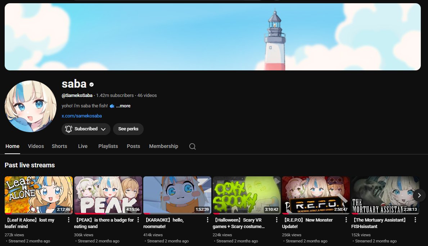Toggle subscription via the Subscribed button
The height and width of the screenshot is (246, 428).
click(x=86, y=129)
